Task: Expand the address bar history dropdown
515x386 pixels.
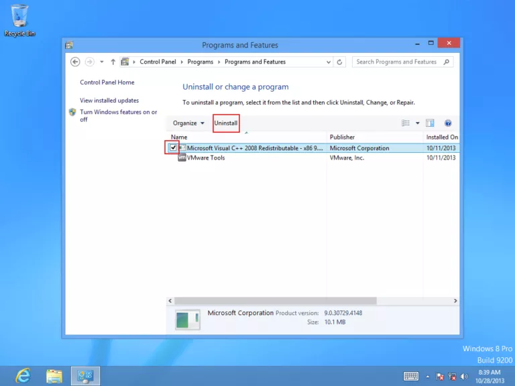Action: [328, 62]
